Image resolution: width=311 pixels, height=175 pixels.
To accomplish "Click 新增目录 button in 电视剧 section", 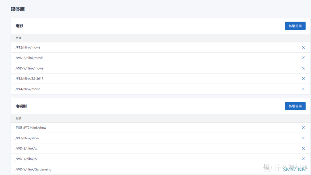I will (x=295, y=106).
